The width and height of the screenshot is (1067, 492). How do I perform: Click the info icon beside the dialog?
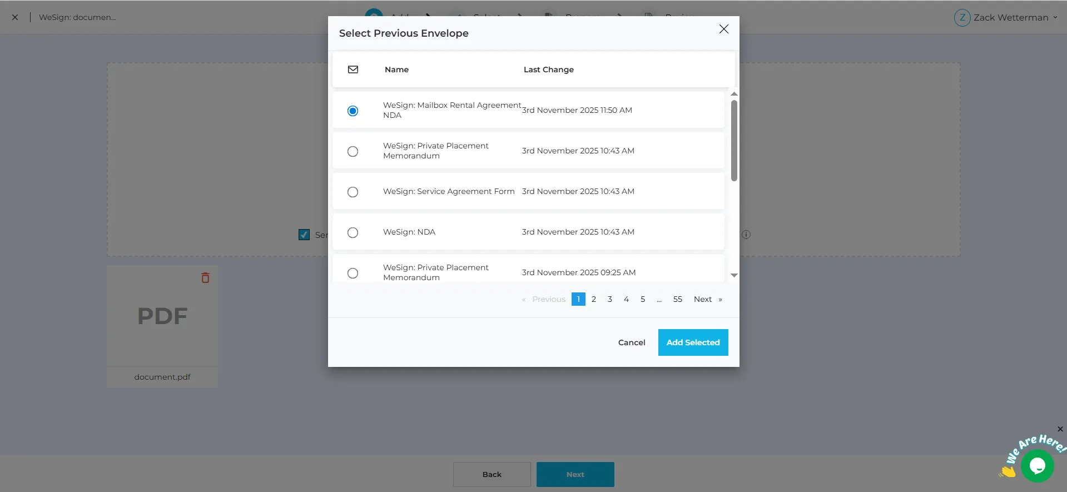[746, 235]
